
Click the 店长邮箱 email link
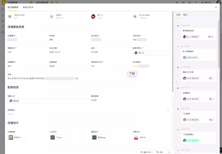[141, 66]
